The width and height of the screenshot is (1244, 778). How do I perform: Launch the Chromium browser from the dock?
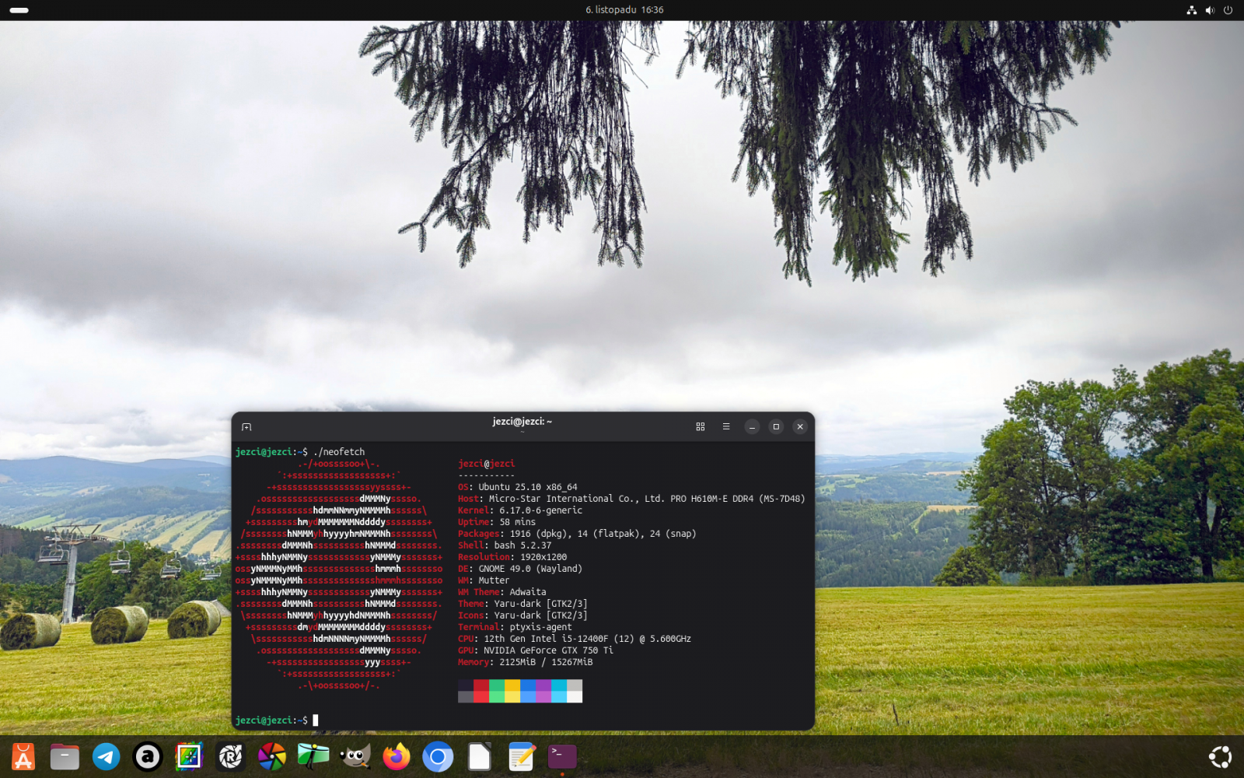coord(438,756)
